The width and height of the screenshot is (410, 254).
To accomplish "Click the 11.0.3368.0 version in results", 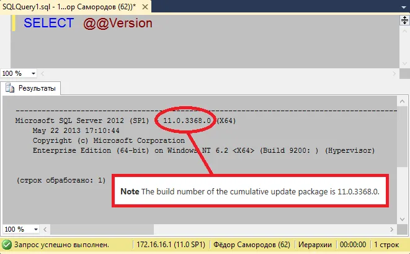I will [x=187, y=120].
